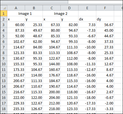
Task: Click the merged Image 2 cell
Action: (x=61, y=13)
